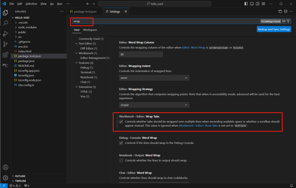Open vite.config.ts in Explorer
The width and height of the screenshot is (296, 188).
(x=39, y=85)
